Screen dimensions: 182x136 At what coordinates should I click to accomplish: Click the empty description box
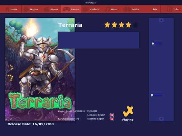[x=99, y=40]
